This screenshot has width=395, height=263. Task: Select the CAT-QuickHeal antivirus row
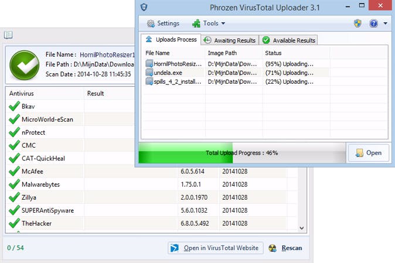[x=70, y=159]
